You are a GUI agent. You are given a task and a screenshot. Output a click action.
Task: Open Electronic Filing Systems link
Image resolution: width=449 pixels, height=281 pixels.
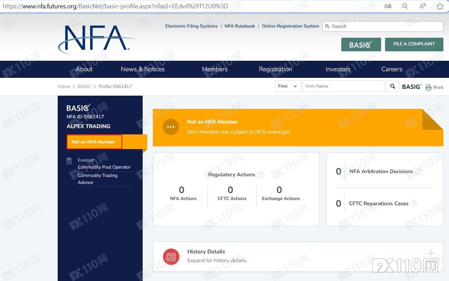(x=191, y=26)
